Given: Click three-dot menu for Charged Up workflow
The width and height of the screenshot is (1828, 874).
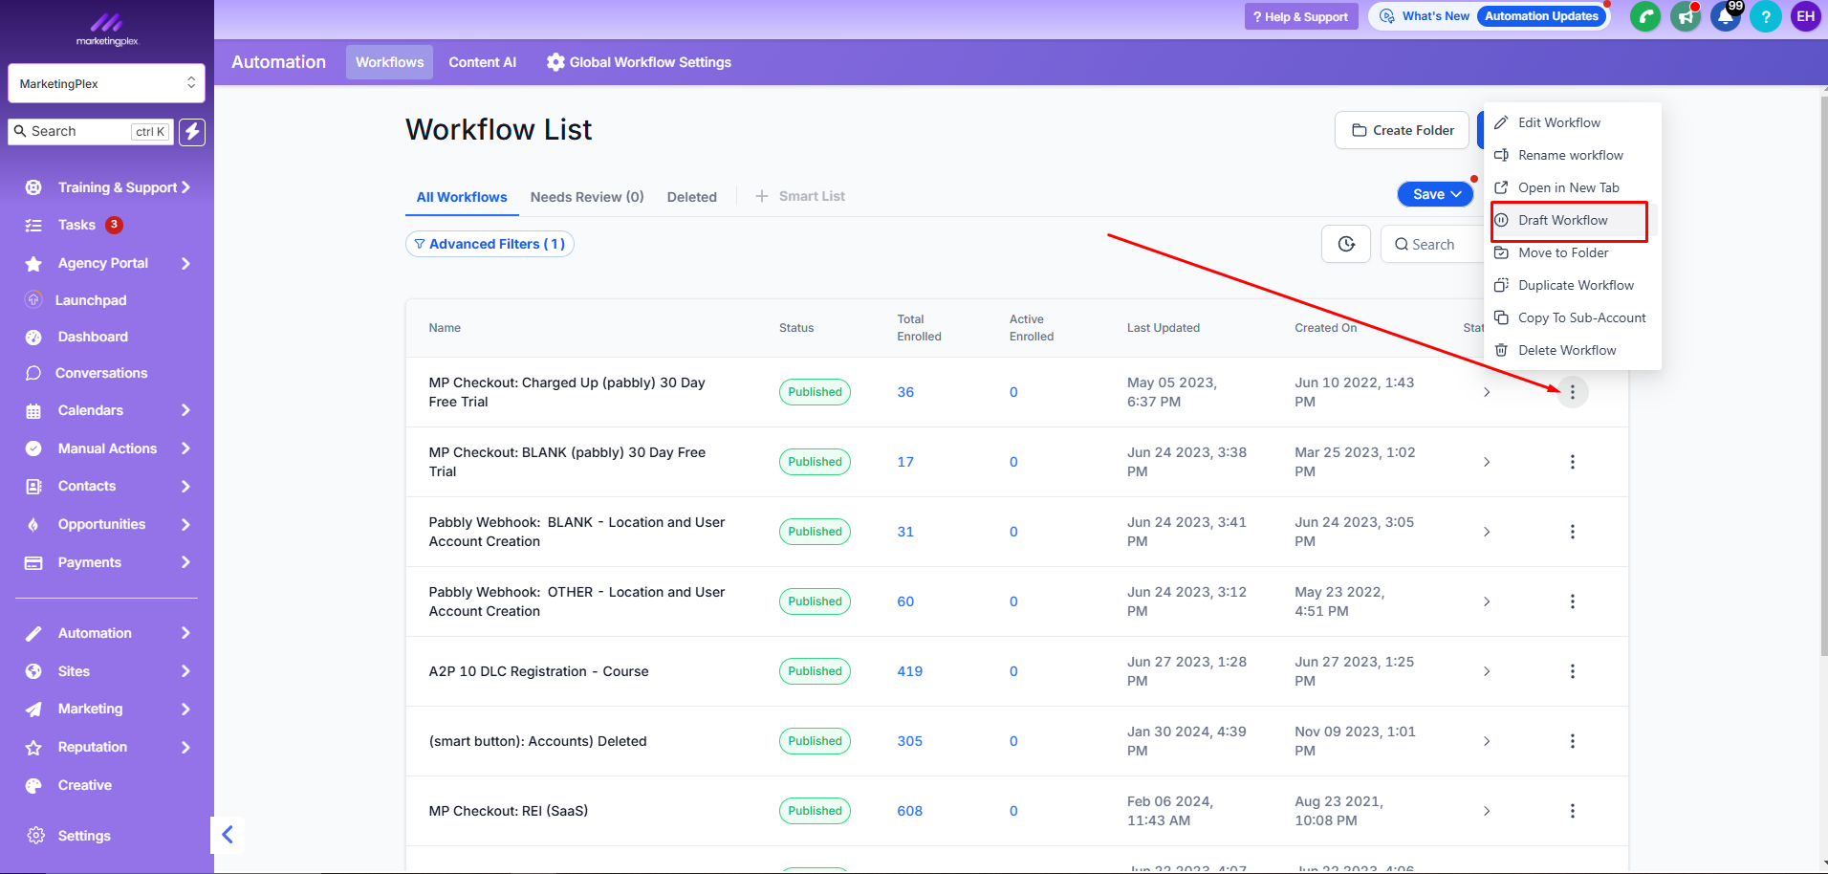Looking at the screenshot, I should 1572,392.
